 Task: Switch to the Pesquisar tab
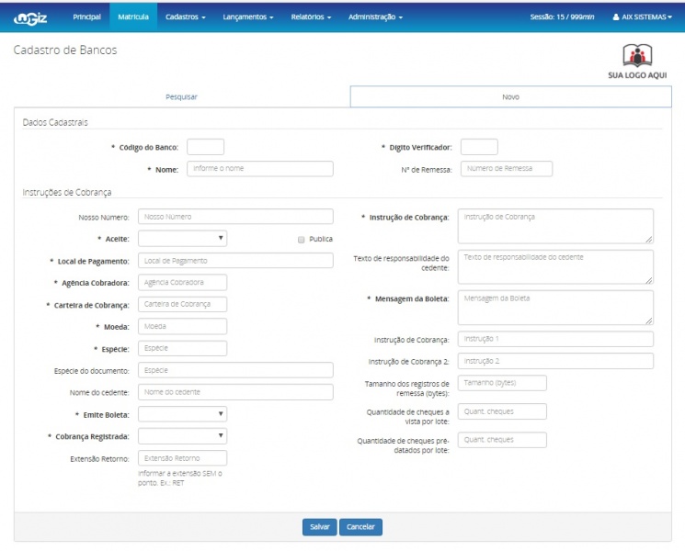[x=181, y=96]
